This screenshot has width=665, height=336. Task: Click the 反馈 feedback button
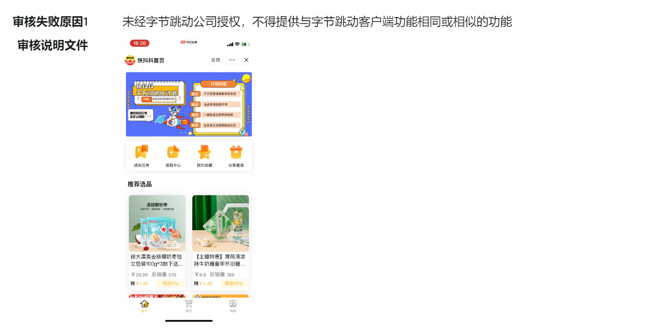[215, 60]
